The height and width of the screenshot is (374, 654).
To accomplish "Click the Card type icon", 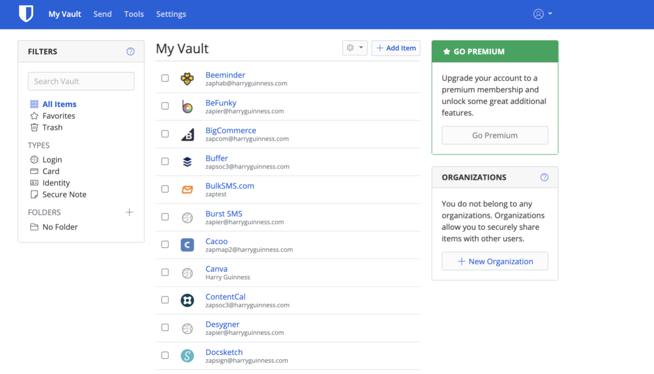I will [34, 171].
